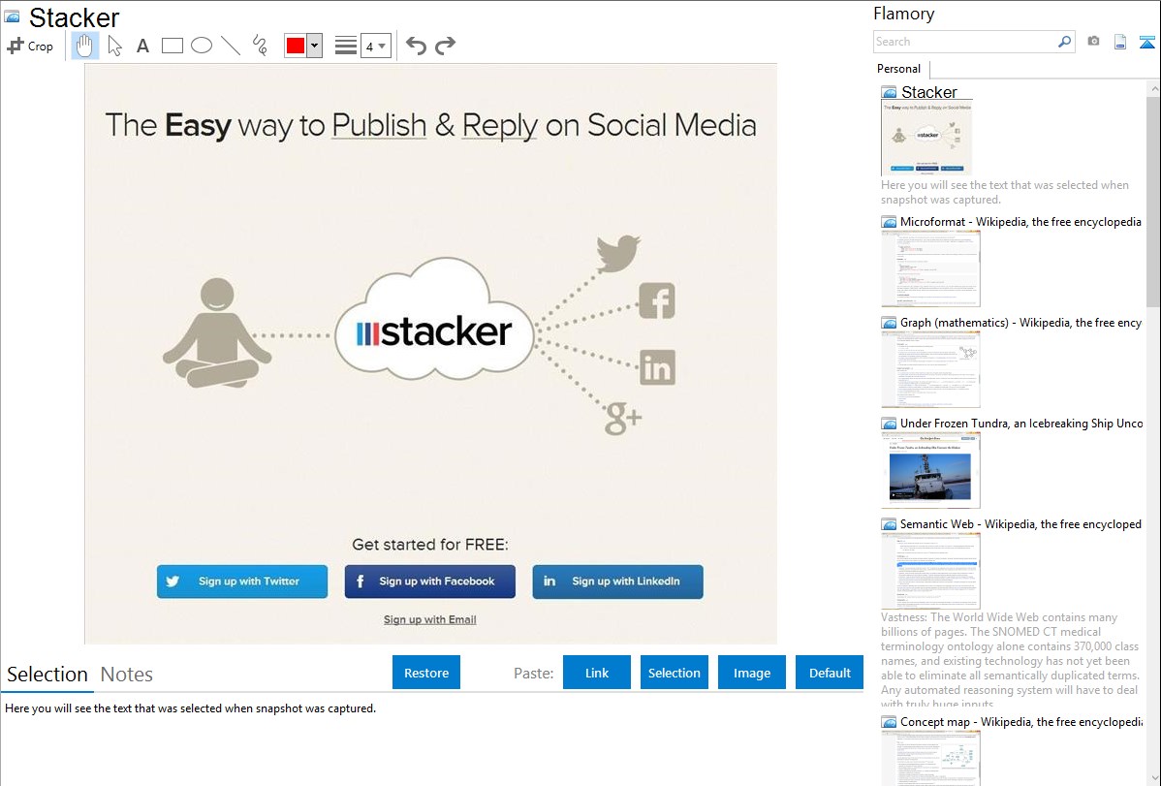1161x786 pixels.
Task: Activate the hand pan tool
Action: [x=85, y=46]
